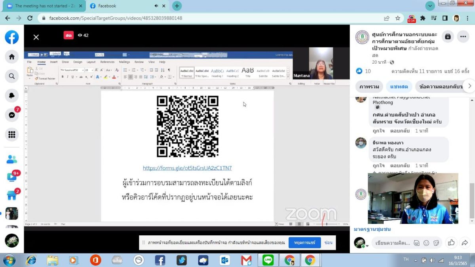Open the notifications bell
The width and height of the screenshot is (475, 267).
[x=12, y=95]
